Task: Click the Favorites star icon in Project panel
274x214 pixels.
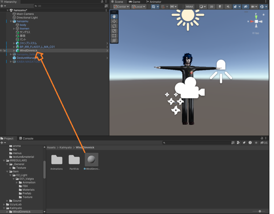Action: tap(256, 143)
